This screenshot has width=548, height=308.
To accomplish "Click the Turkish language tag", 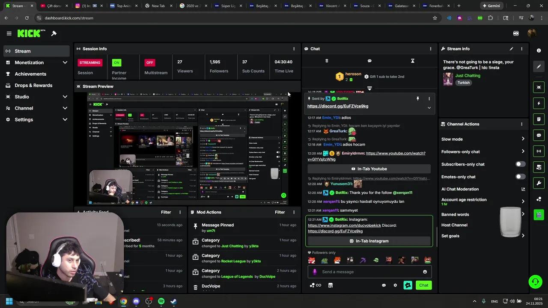I will (x=463, y=83).
